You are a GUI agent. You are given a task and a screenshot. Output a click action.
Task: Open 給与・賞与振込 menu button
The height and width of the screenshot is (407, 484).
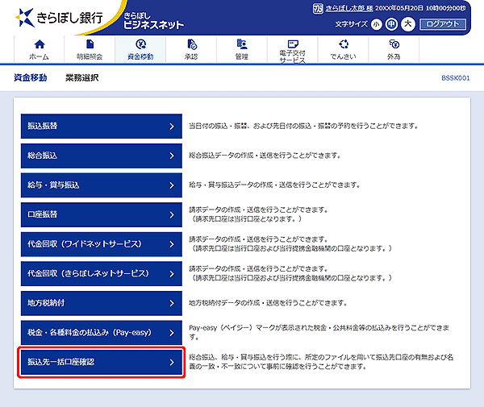click(x=102, y=185)
